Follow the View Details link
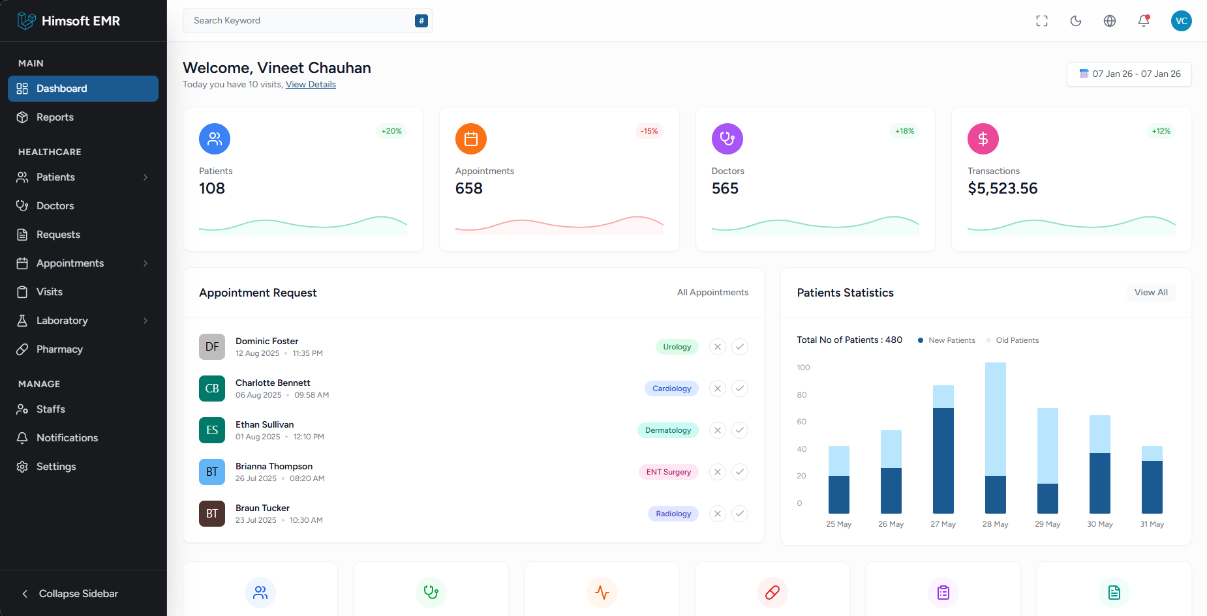Viewport: 1207px width, 616px height. pyautogui.click(x=311, y=85)
